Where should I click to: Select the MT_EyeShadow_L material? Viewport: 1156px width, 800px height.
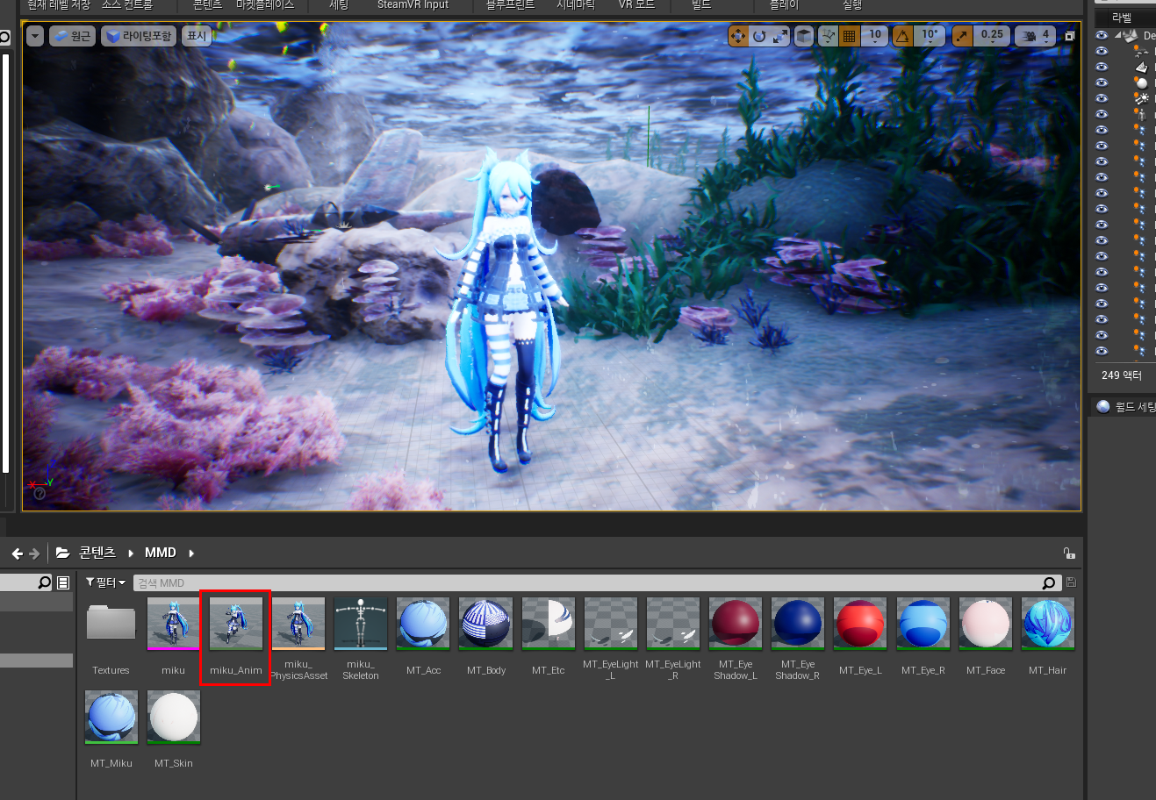[736, 638]
